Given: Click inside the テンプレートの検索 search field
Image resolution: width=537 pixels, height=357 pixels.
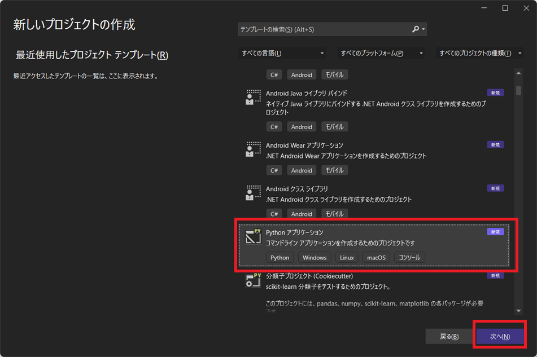Looking at the screenshot, I should pyautogui.click(x=322, y=29).
